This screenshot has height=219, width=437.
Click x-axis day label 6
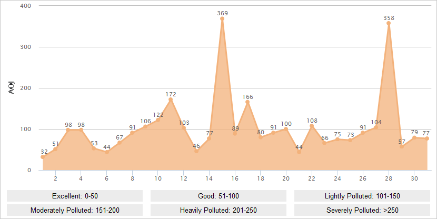[107, 178]
